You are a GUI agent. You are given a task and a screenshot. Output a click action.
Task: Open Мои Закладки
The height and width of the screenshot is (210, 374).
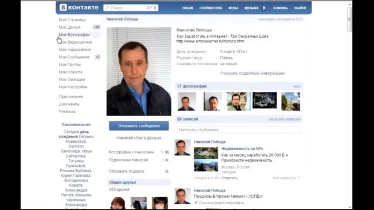pos(72,79)
